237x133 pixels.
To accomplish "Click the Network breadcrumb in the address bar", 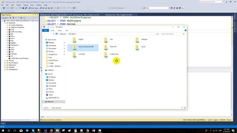I will click(x=63, y=34).
